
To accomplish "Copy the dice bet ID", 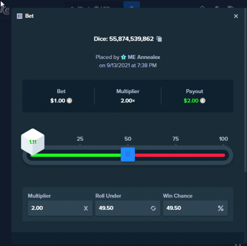I will pos(159,39).
